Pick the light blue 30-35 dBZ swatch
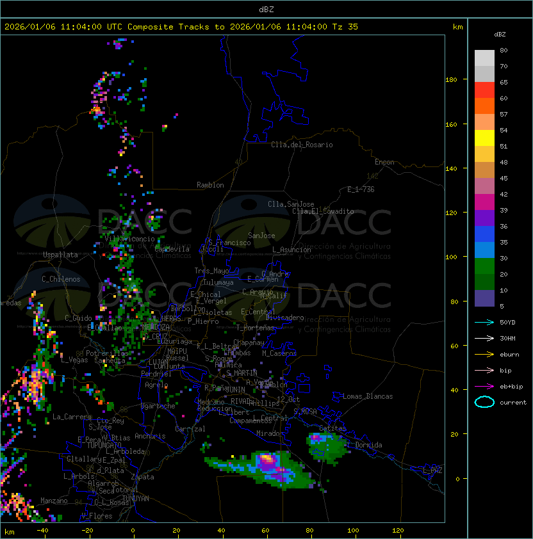Image resolution: width=533 pixels, height=539 pixels. tap(484, 250)
